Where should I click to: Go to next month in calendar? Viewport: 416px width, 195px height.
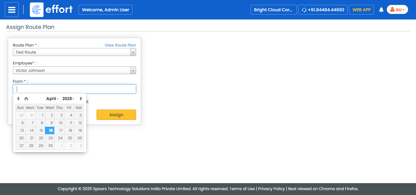click(81, 99)
